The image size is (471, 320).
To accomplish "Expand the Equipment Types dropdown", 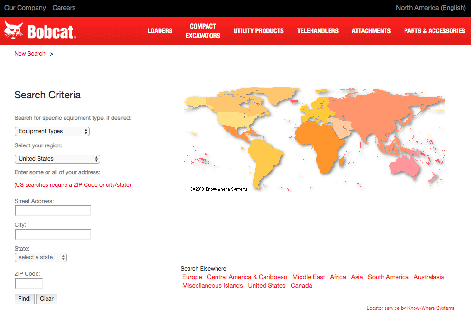I will click(x=52, y=131).
